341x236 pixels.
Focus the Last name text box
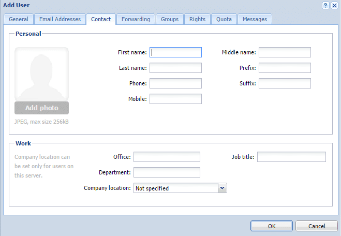175,68
